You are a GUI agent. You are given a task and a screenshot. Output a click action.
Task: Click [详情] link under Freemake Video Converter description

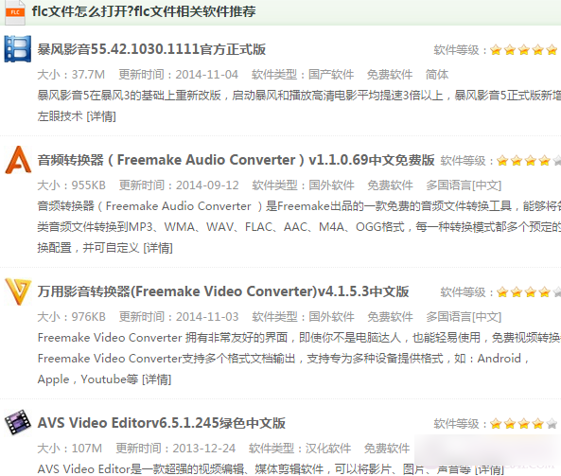point(157,379)
